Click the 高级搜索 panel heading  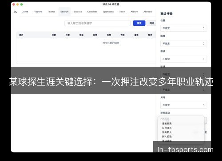click(166, 14)
